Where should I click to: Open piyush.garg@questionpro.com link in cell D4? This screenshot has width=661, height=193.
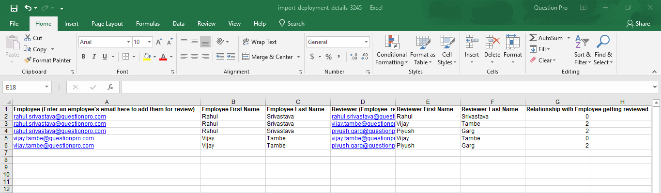(x=364, y=131)
